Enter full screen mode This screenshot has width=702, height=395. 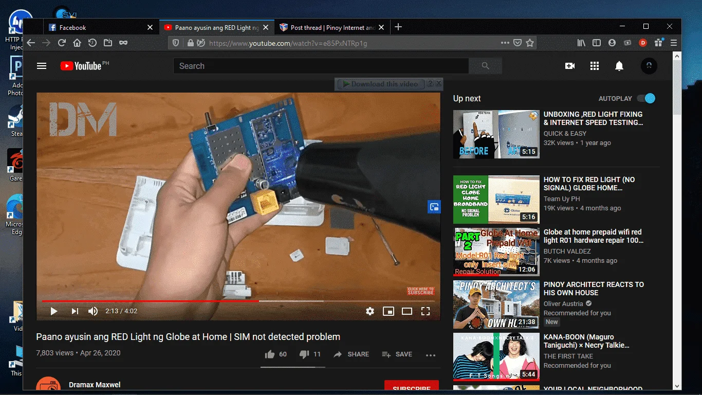(x=426, y=311)
